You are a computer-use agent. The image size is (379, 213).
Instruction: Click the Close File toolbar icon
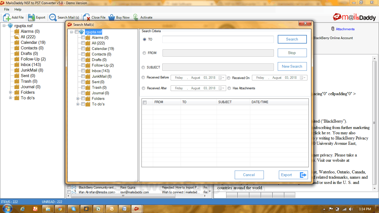(87, 17)
